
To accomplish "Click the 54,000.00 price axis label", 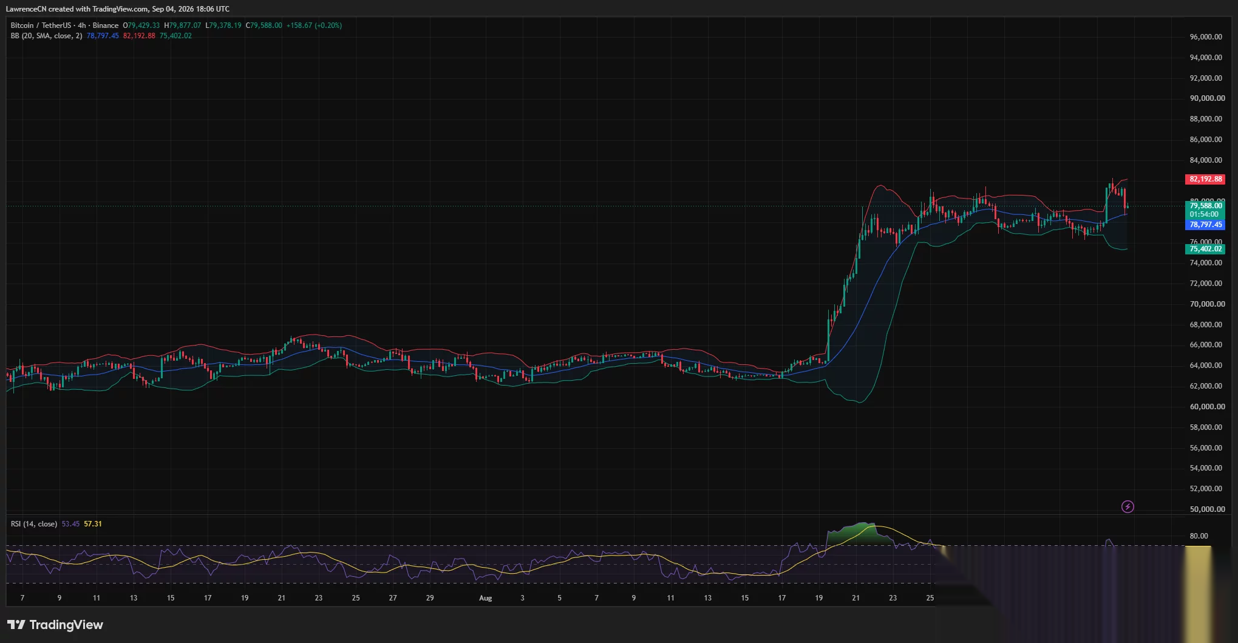I will (1206, 468).
